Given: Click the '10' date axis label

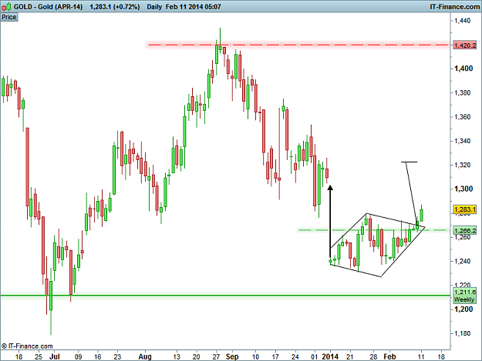Looking at the screenshot, I should (255, 356).
